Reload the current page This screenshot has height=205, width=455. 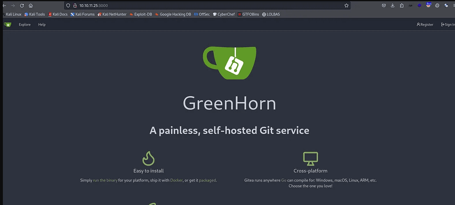tap(22, 6)
